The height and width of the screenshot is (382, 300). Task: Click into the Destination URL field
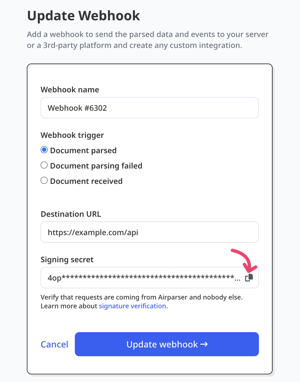click(x=150, y=232)
